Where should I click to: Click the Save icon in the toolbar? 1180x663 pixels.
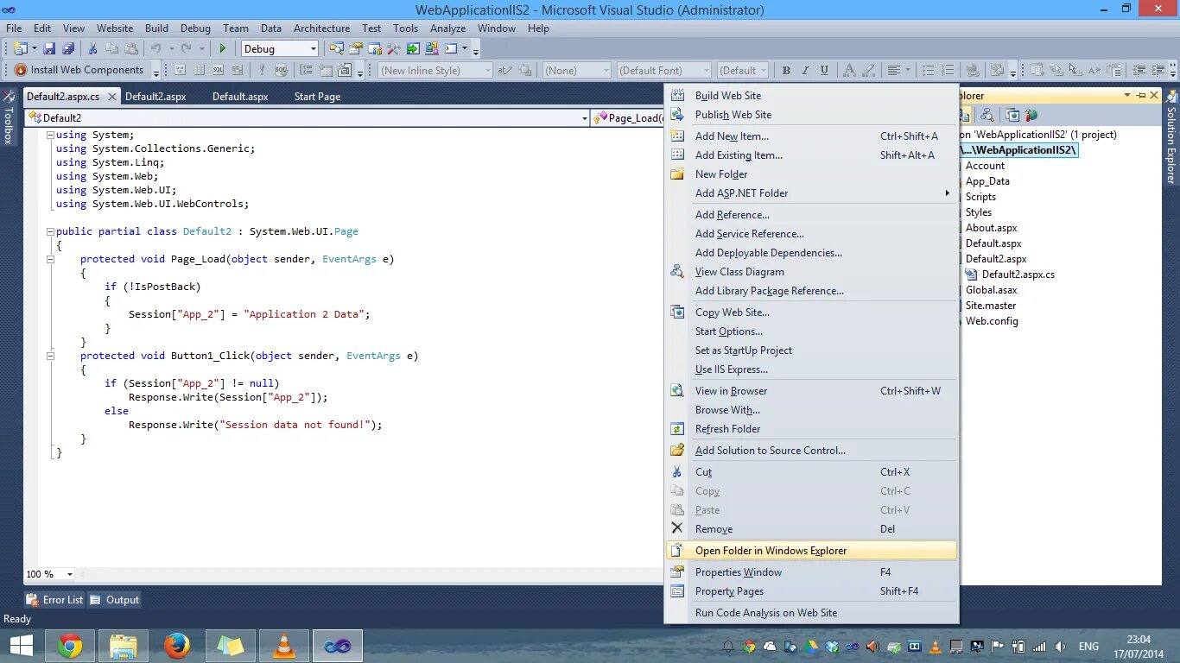50,49
